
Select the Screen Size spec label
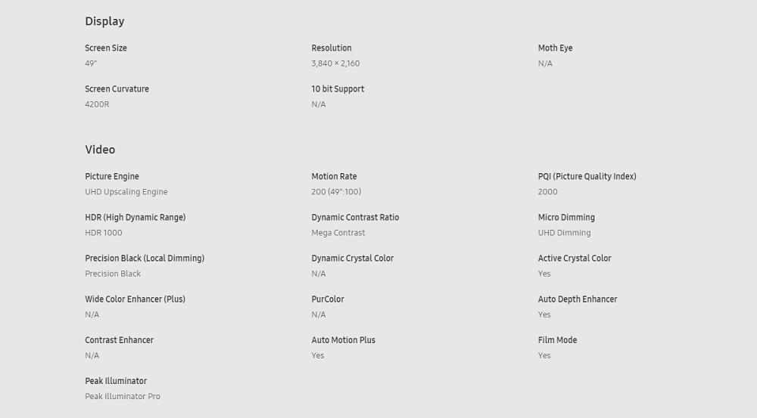point(106,48)
